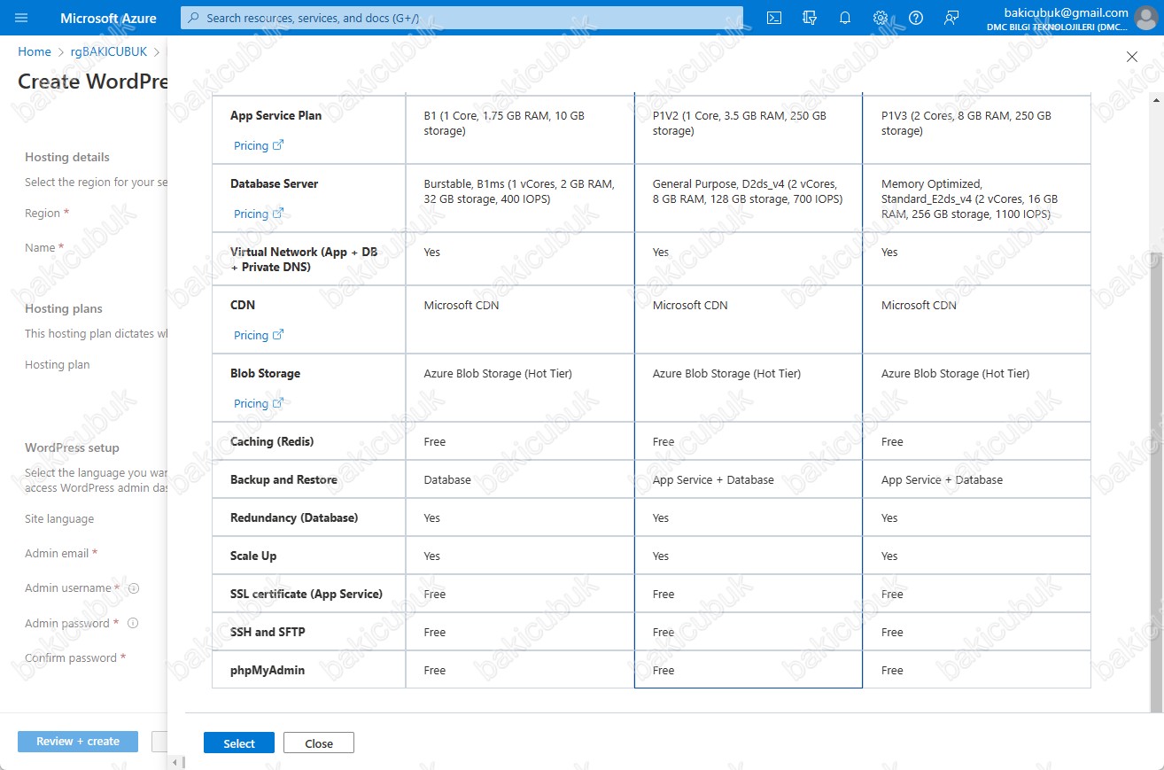Select the P1V2 App Service Plan cell
Viewport: 1164px width, 770px height.
(749, 129)
